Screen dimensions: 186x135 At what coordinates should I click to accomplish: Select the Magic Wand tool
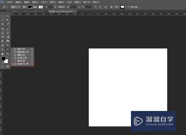coord(8,20)
